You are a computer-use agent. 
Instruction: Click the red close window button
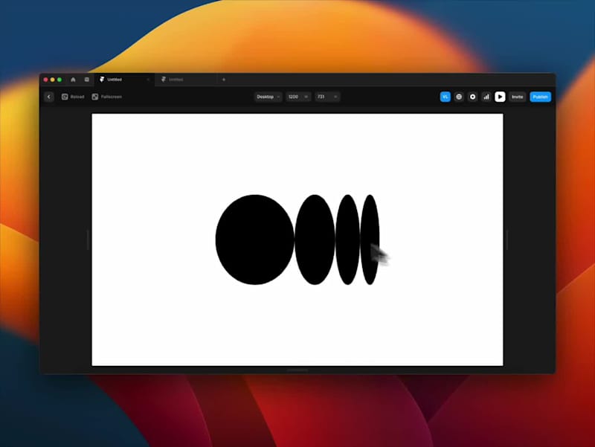[45, 80]
